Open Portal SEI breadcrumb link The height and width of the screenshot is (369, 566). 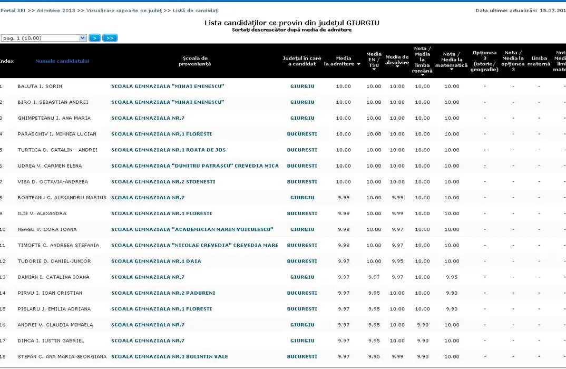point(12,11)
